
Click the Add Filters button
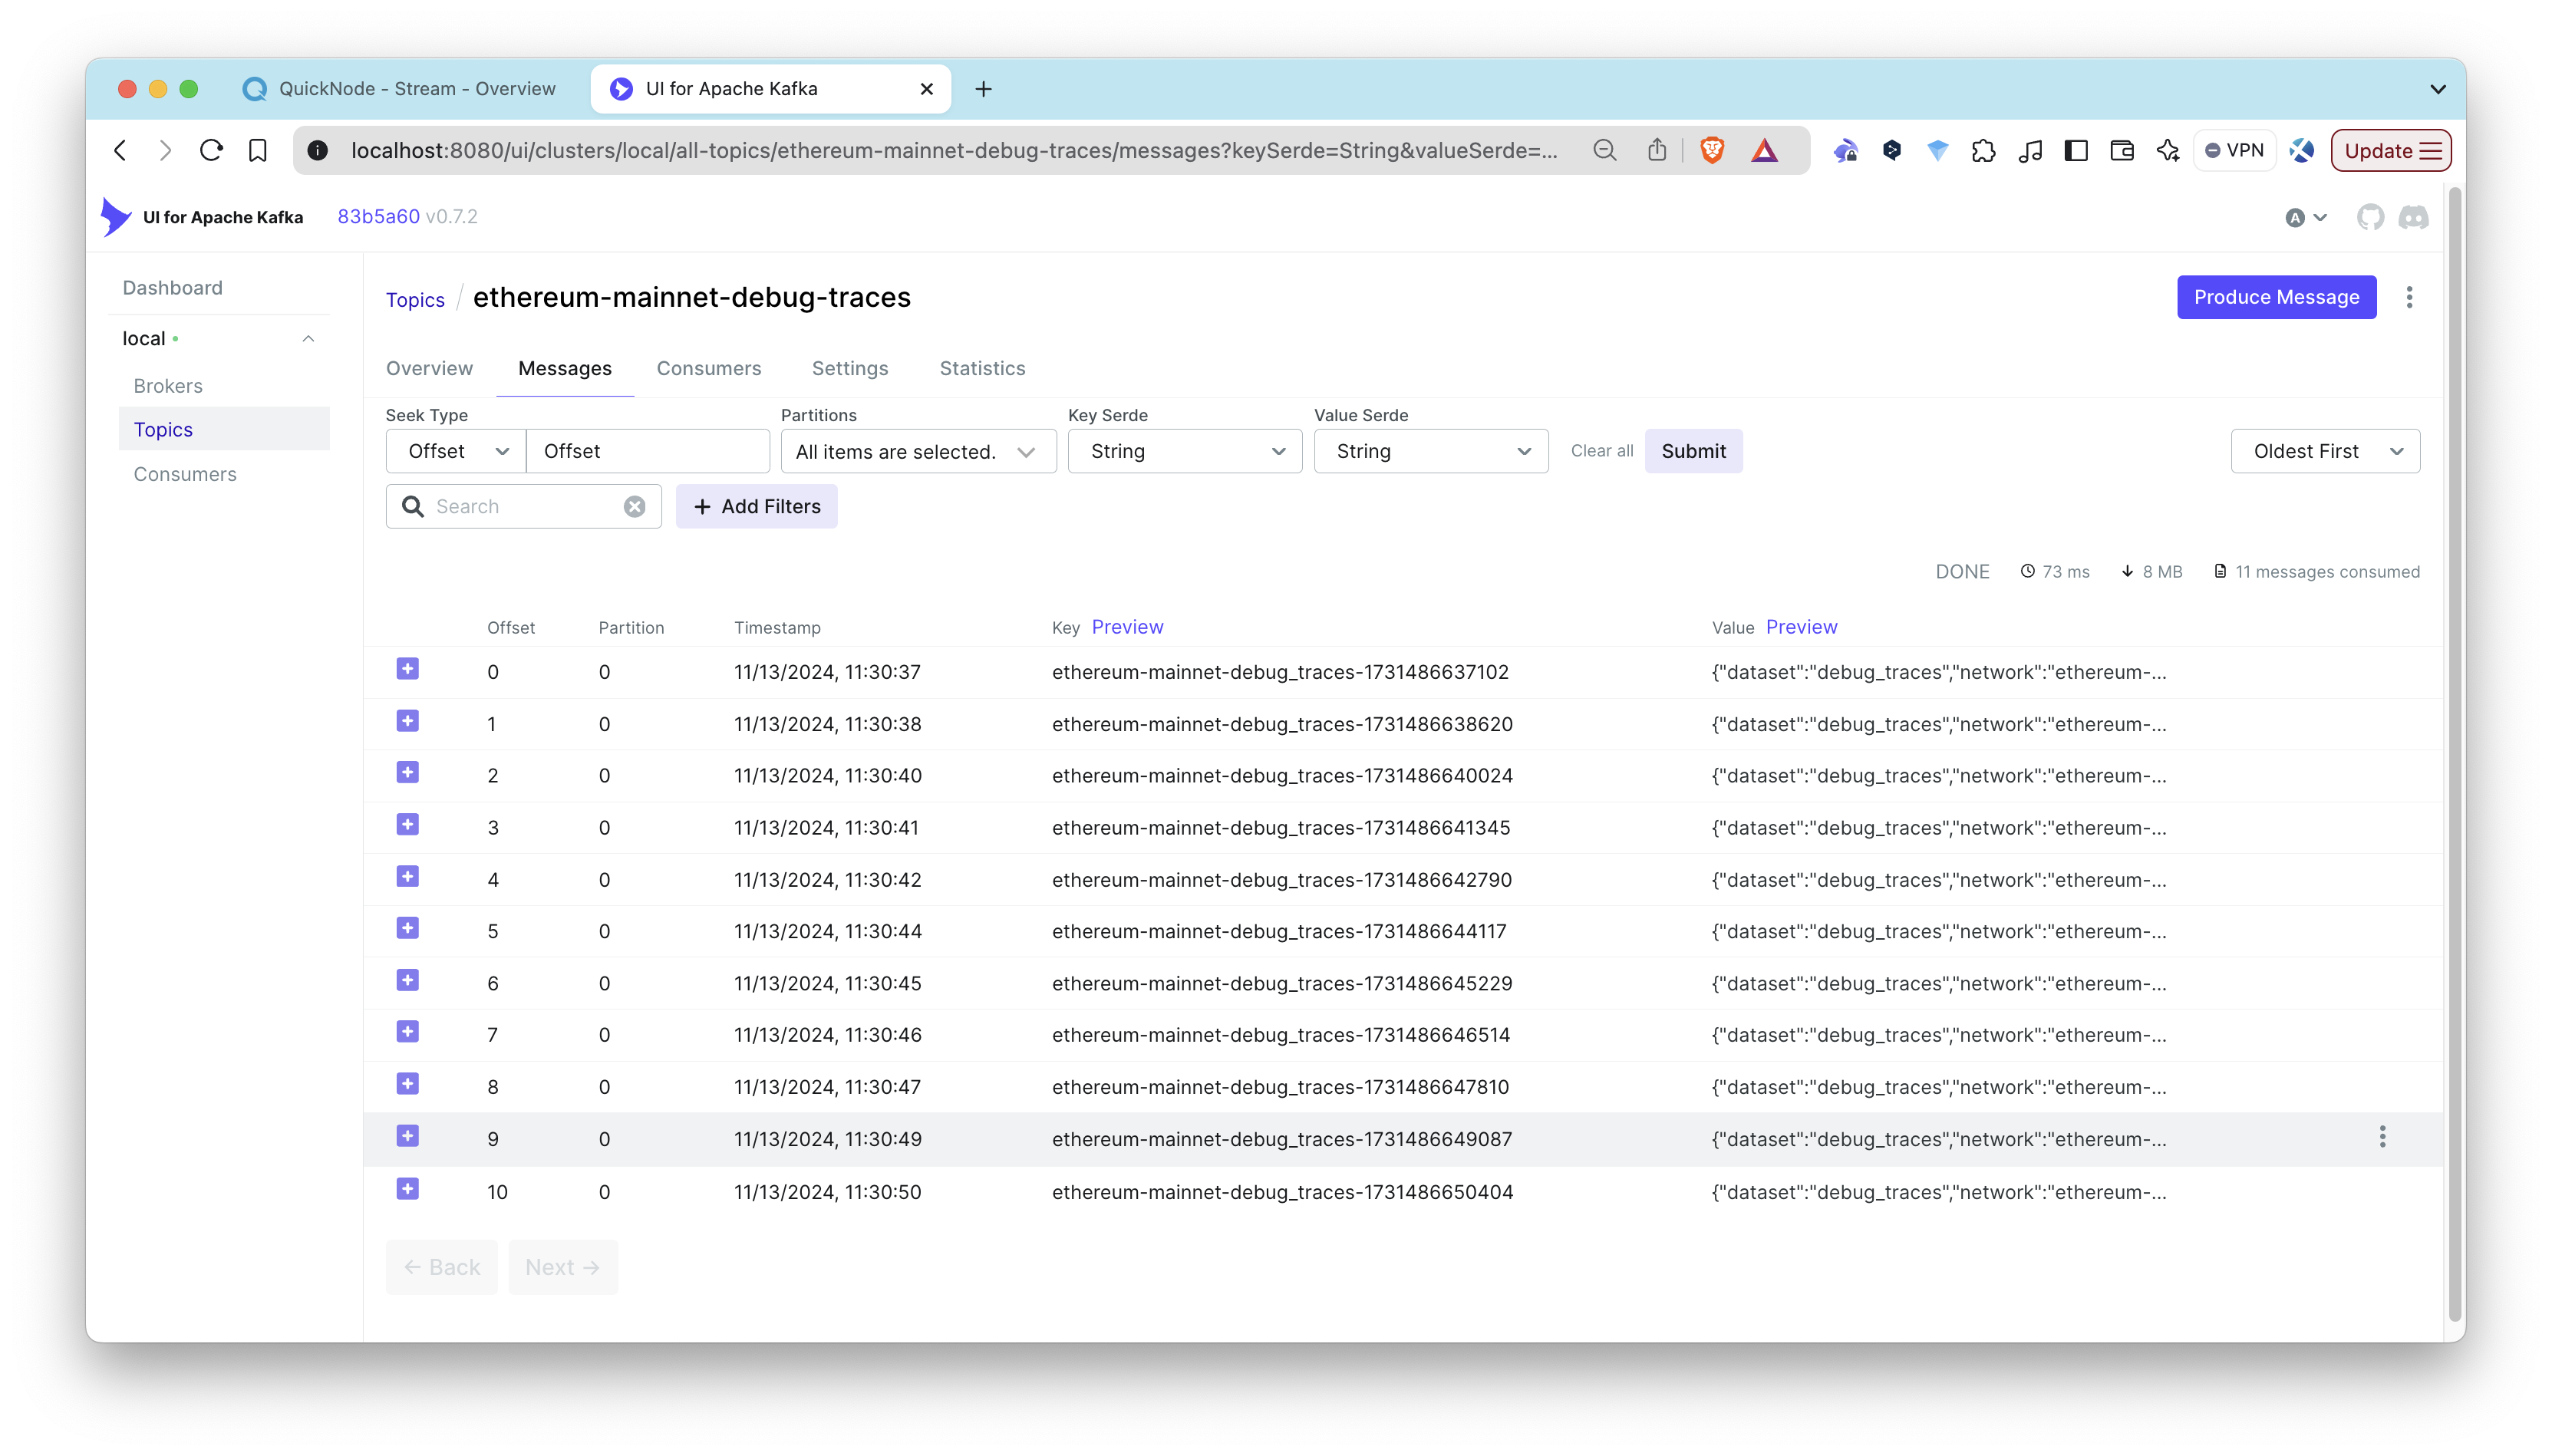[757, 507]
